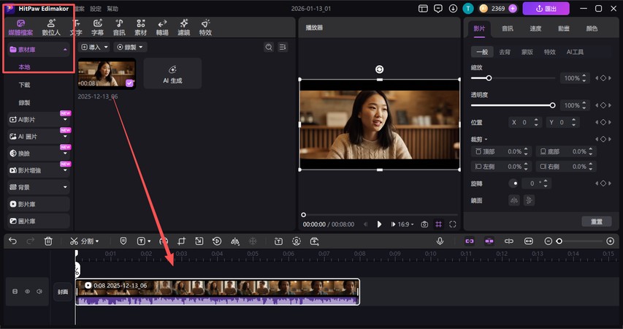623x329 pixels.
Task: Click the microphone voiceover icon
Action: (440, 241)
